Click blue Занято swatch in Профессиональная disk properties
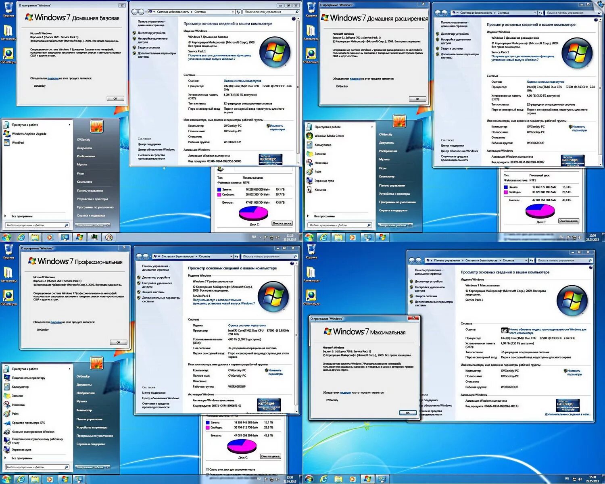 (208, 422)
